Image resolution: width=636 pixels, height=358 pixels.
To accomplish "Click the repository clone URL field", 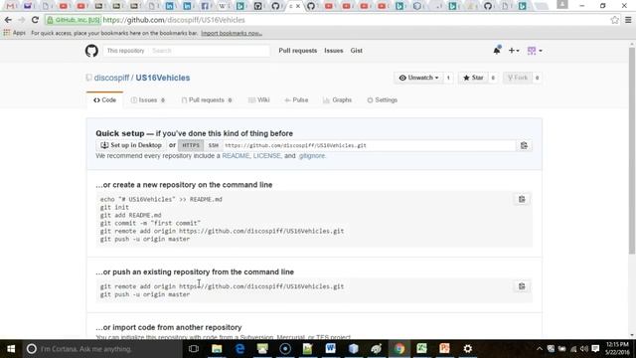I will (369, 145).
